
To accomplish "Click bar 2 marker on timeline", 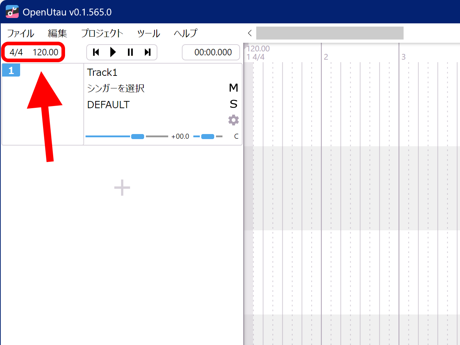I will click(326, 57).
